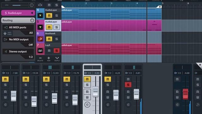Click the right locator R marker in the ruler
The image size is (202, 114).
click(x=159, y=7)
